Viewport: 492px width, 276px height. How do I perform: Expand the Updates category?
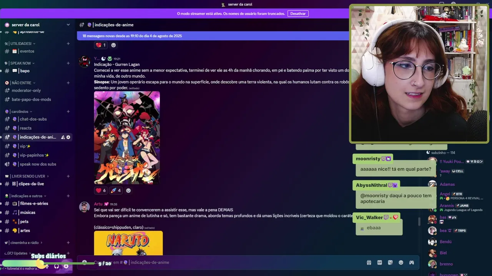(x=18, y=253)
